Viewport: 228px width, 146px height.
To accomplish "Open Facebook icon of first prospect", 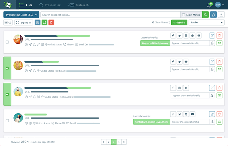I will coord(173,35).
